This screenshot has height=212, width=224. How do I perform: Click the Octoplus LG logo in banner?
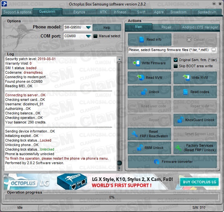[26, 183]
